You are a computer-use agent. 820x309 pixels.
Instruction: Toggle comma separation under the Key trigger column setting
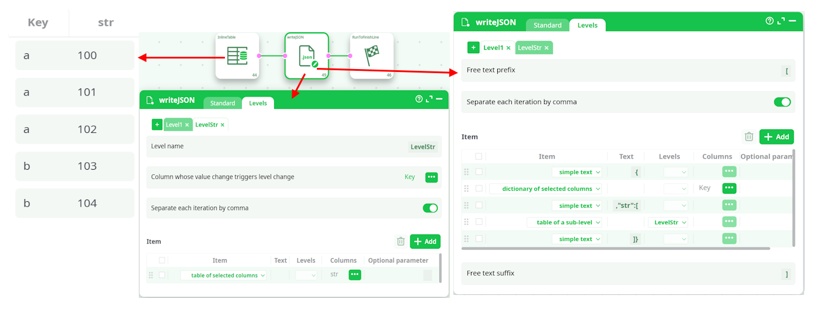(430, 208)
